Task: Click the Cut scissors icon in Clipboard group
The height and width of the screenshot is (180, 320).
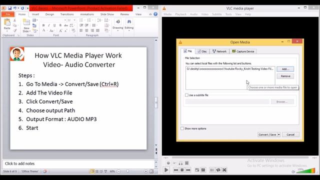Action: point(14,20)
